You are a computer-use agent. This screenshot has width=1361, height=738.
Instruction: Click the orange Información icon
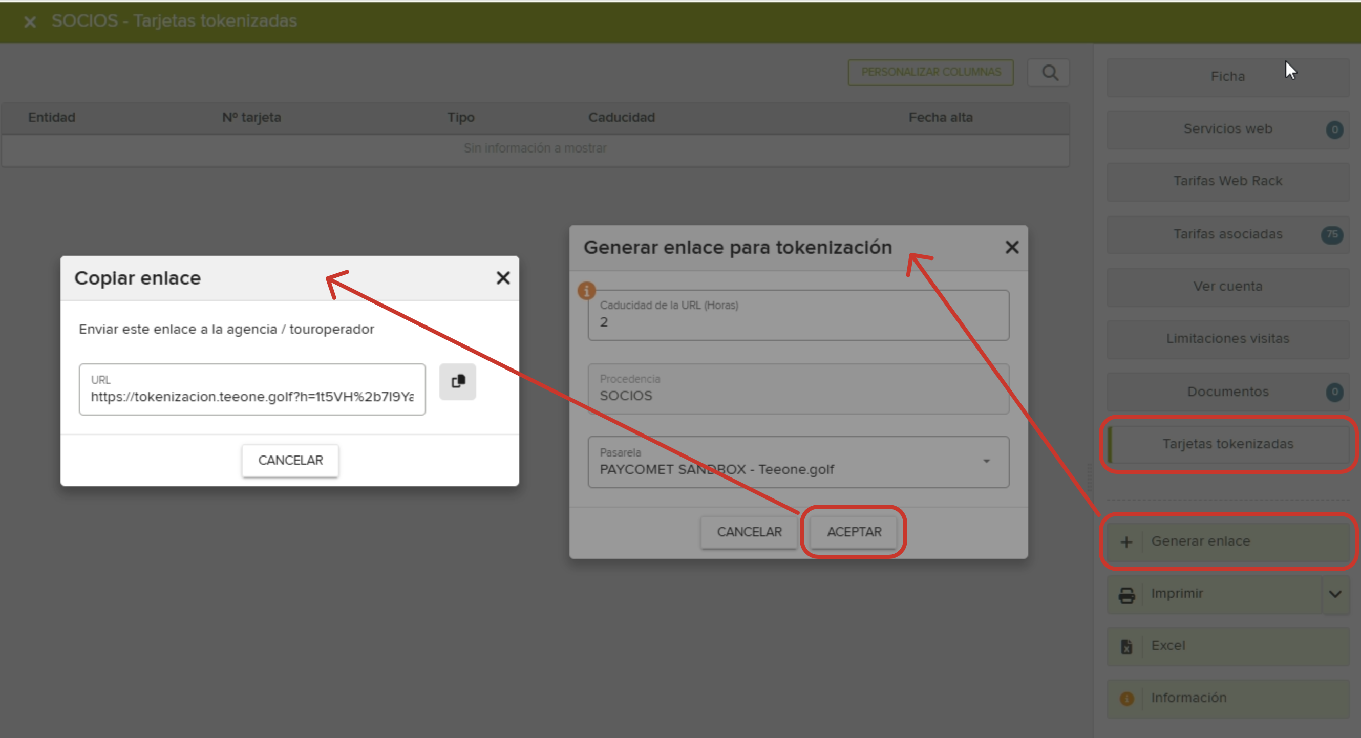click(1126, 699)
